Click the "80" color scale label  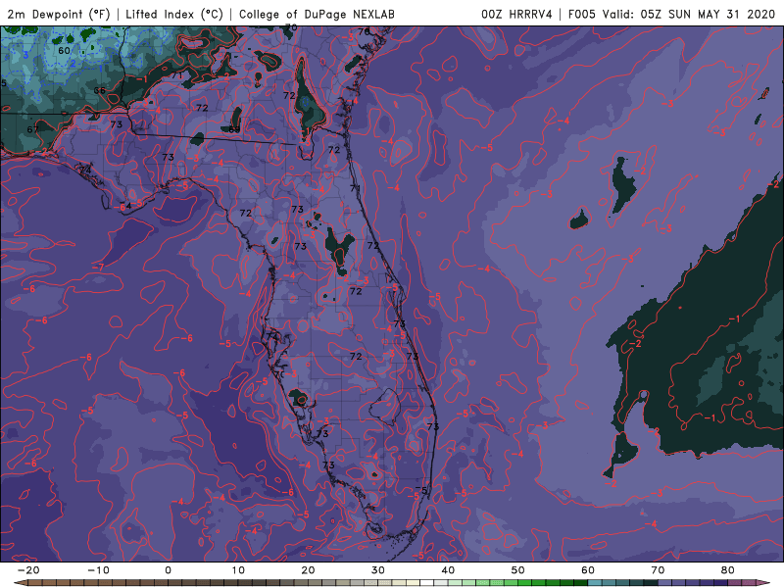728,570
